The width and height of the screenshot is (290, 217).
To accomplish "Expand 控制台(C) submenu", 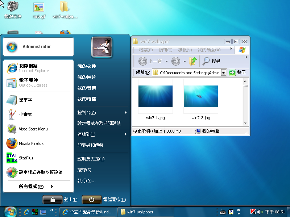I will tap(102, 113).
